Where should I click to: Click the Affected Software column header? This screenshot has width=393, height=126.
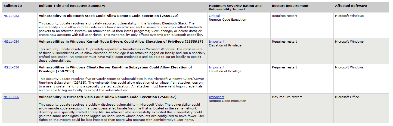click(351, 6)
